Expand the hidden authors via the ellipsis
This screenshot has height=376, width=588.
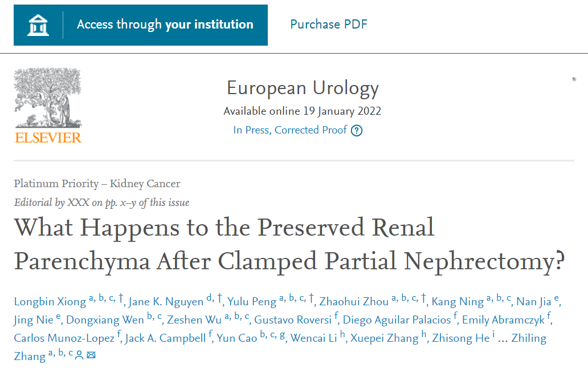(503, 338)
